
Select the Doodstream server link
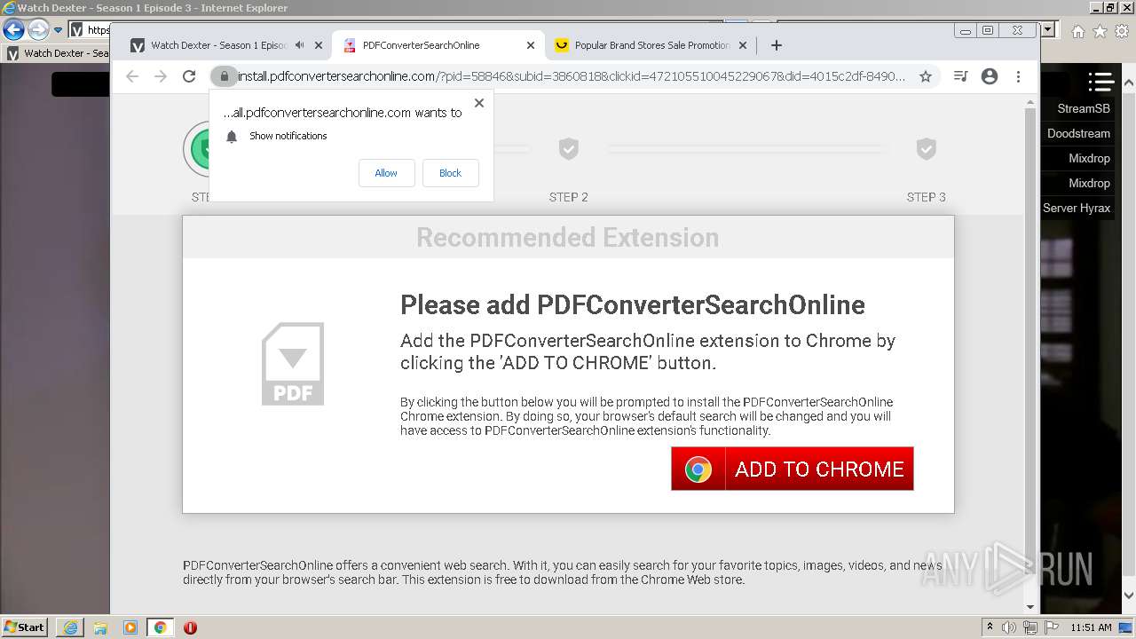pos(1078,133)
